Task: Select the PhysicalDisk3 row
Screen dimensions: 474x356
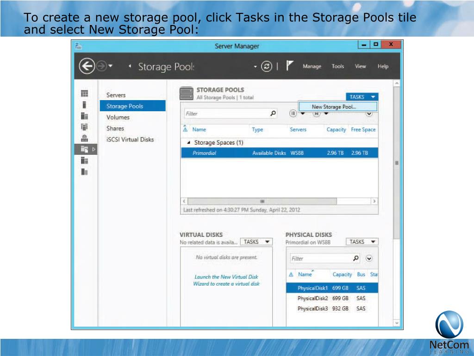Action: point(332,308)
